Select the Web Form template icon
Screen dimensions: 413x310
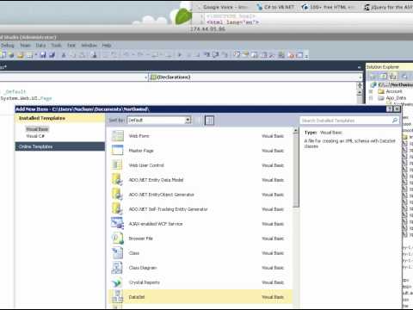[117, 136]
